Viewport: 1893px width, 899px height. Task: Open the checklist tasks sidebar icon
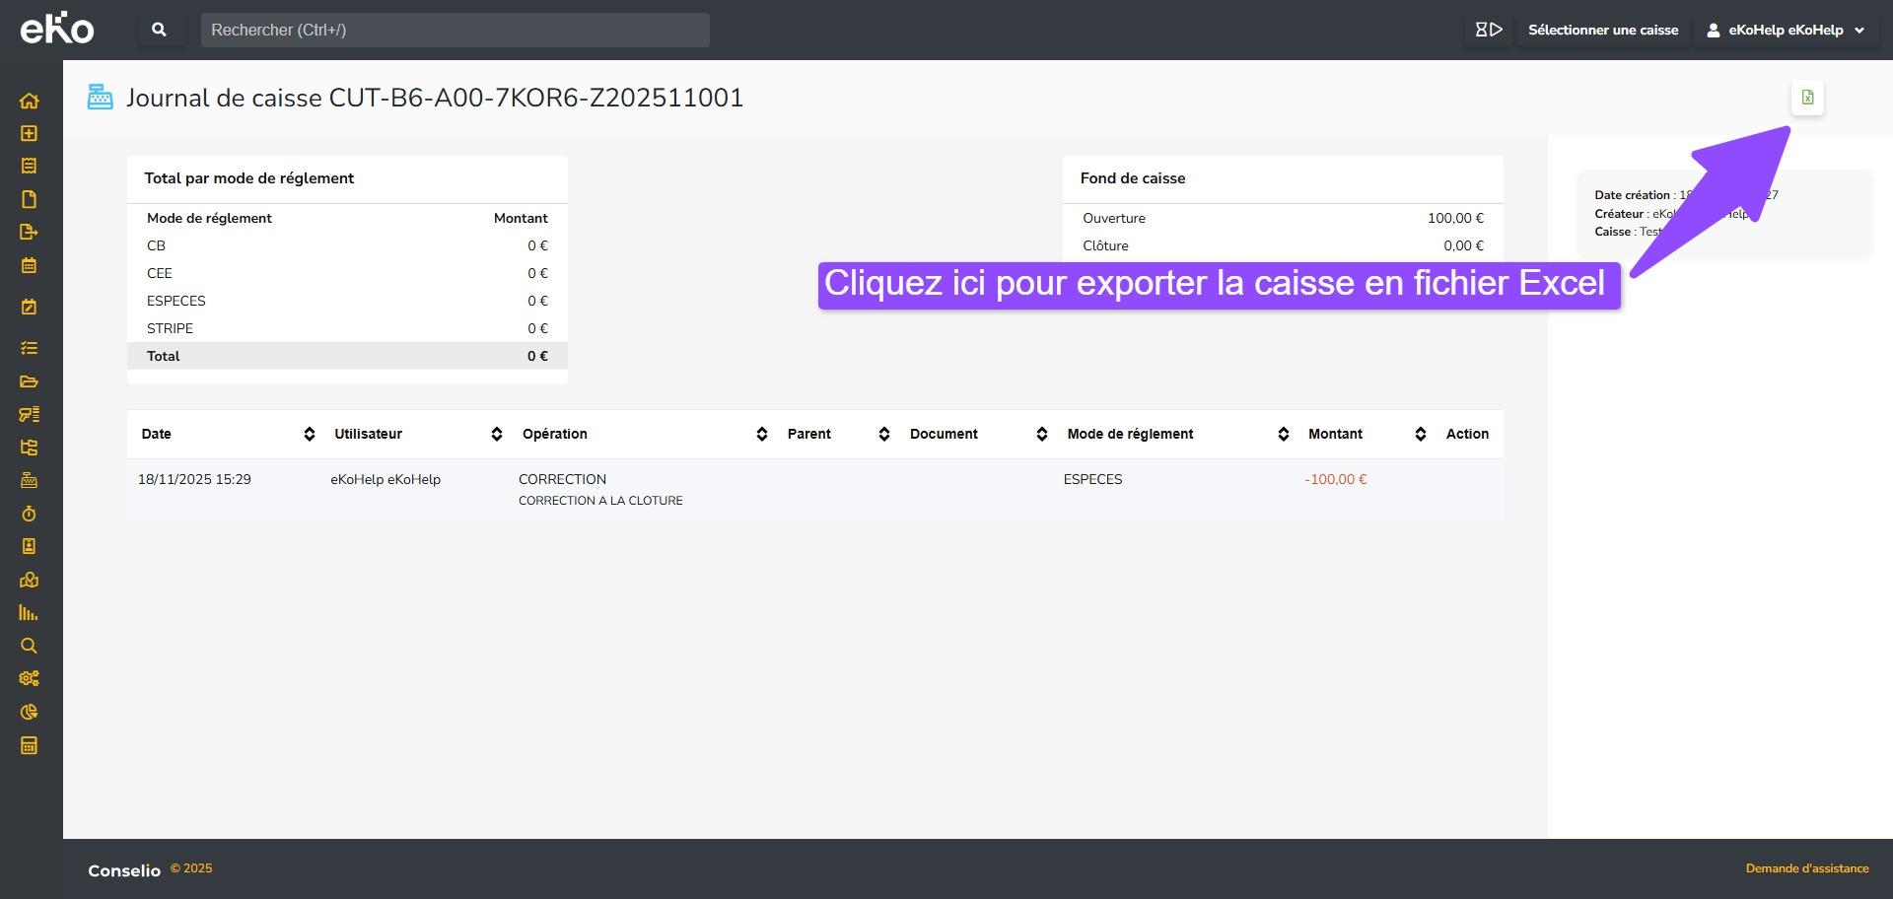(29, 348)
